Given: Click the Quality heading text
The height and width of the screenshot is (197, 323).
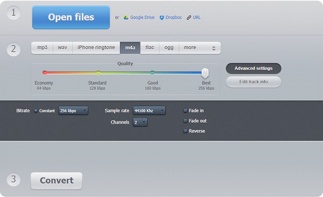Looking at the screenshot, I should click(125, 64).
